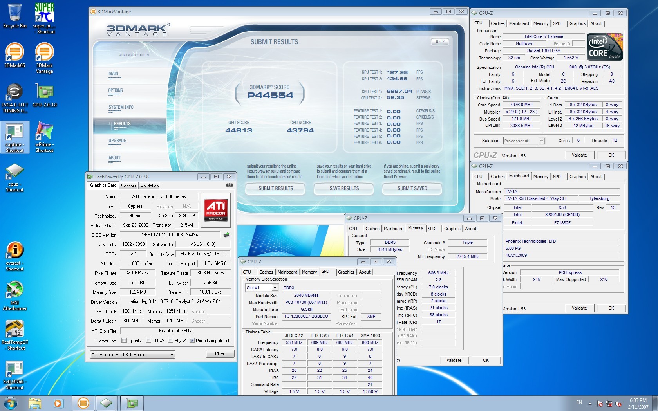Click the 3DMark score P44554
The height and width of the screenshot is (411, 658).
pyautogui.click(x=270, y=96)
